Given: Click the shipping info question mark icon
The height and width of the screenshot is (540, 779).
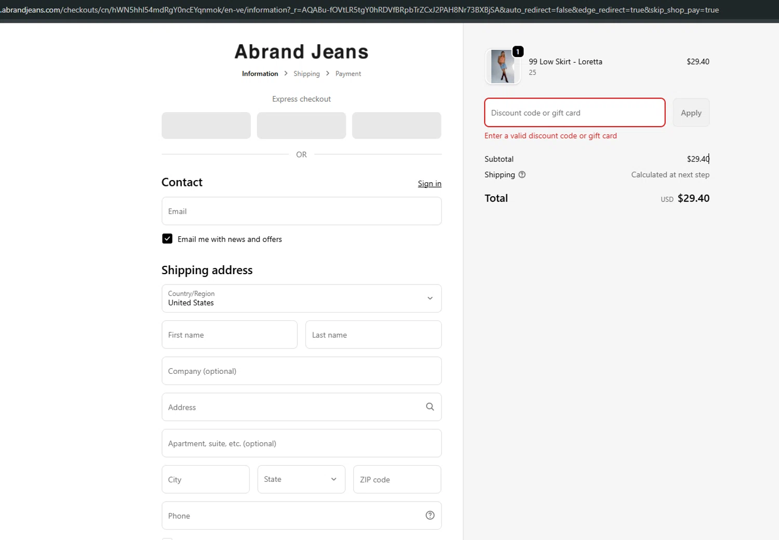Looking at the screenshot, I should point(522,174).
